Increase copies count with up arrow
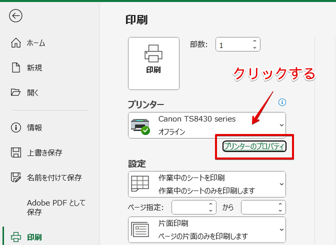 click(x=254, y=41)
